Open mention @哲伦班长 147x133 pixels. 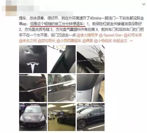pyautogui.click(x=47, y=41)
